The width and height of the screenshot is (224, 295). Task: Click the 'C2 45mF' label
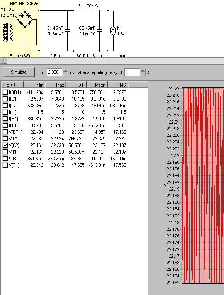point(87,28)
